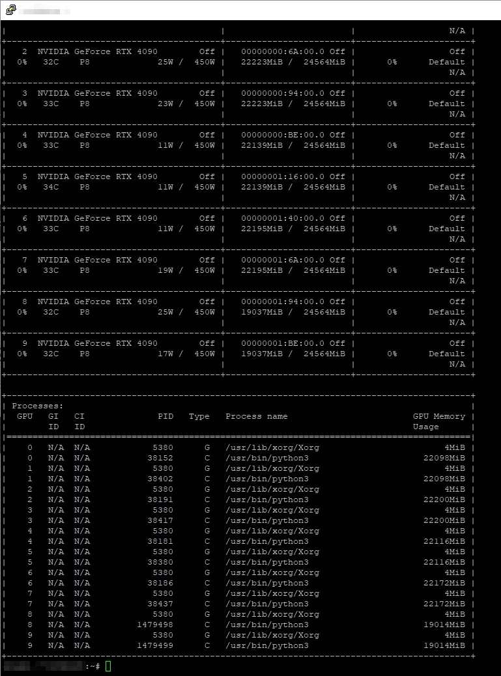
Task: Click the CI ID column header
Action: click(x=79, y=421)
